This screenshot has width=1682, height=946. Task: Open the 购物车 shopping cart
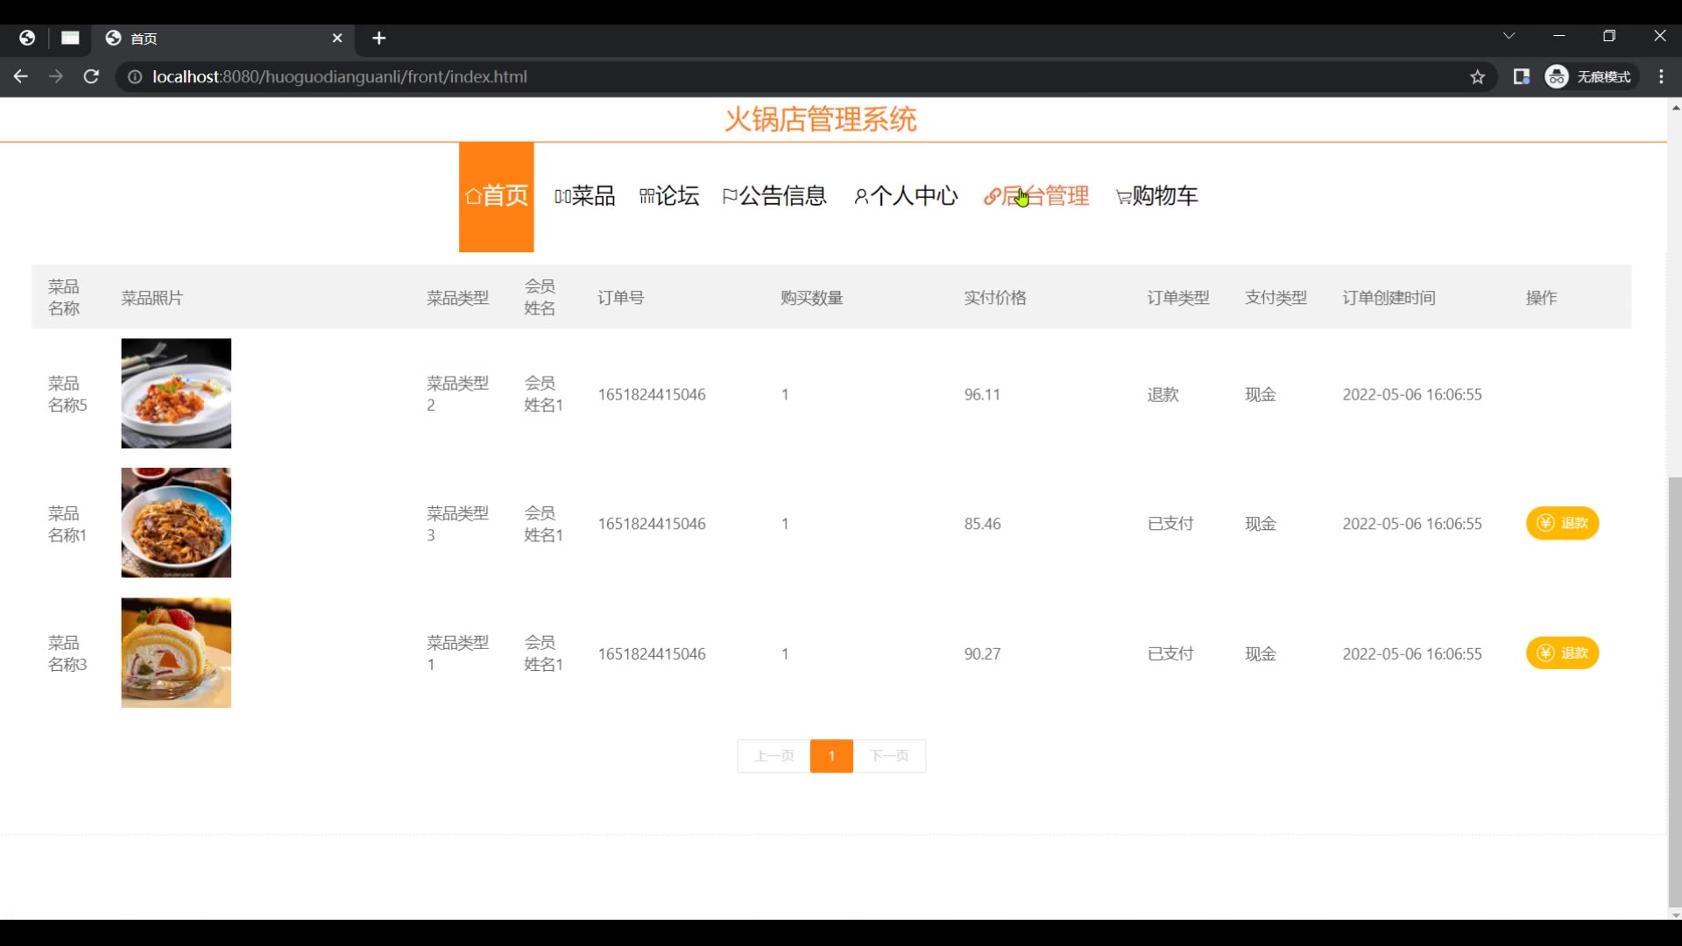pyautogui.click(x=1156, y=196)
